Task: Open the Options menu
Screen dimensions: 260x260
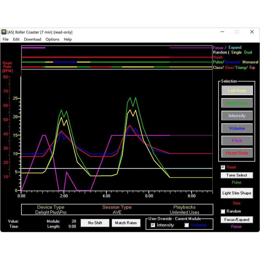Action: (x=52, y=39)
